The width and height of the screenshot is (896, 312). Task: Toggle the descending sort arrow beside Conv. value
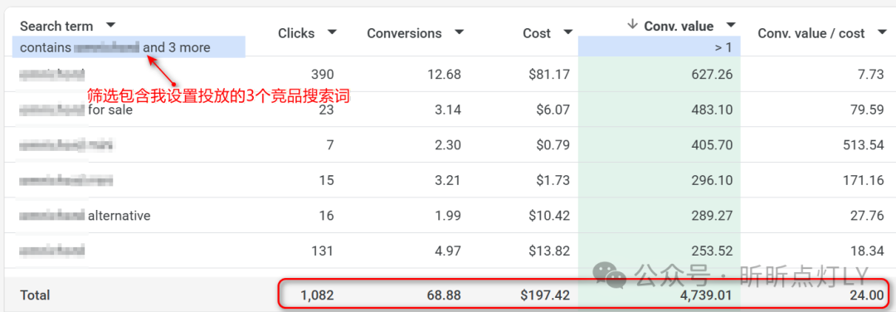pyautogui.click(x=631, y=25)
